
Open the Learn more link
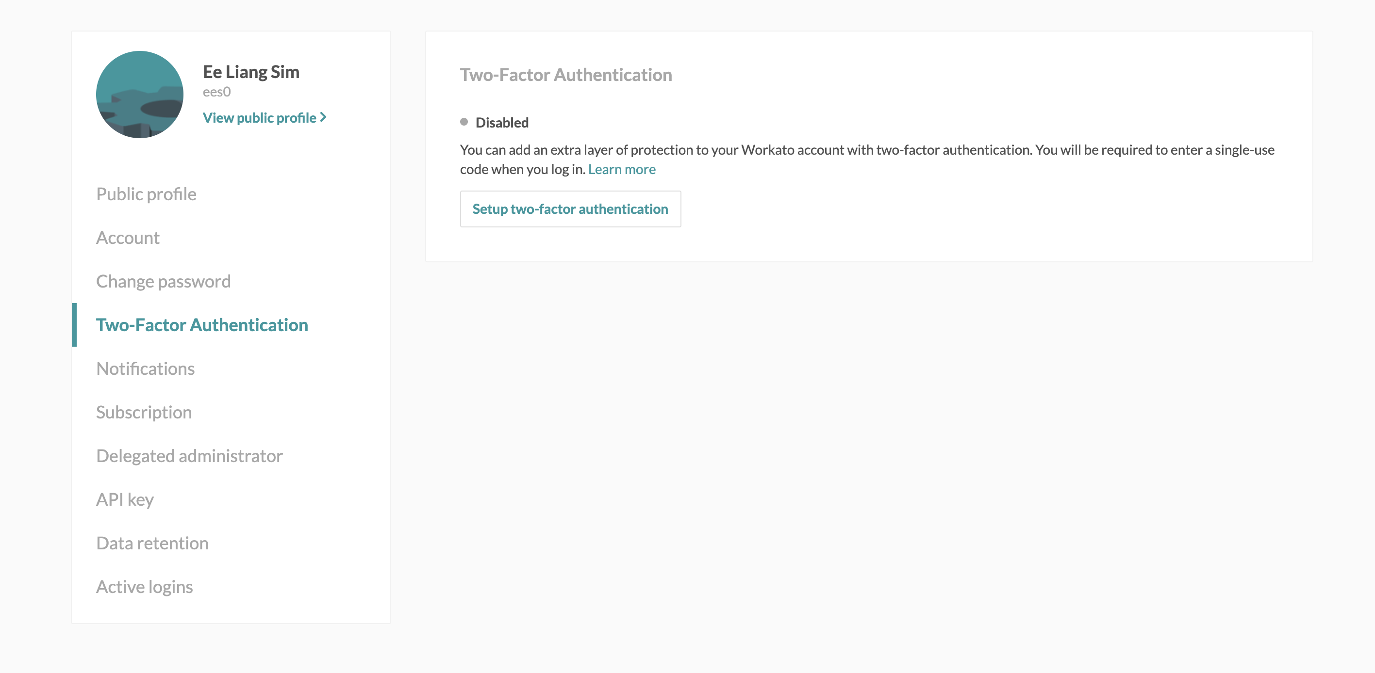click(622, 169)
